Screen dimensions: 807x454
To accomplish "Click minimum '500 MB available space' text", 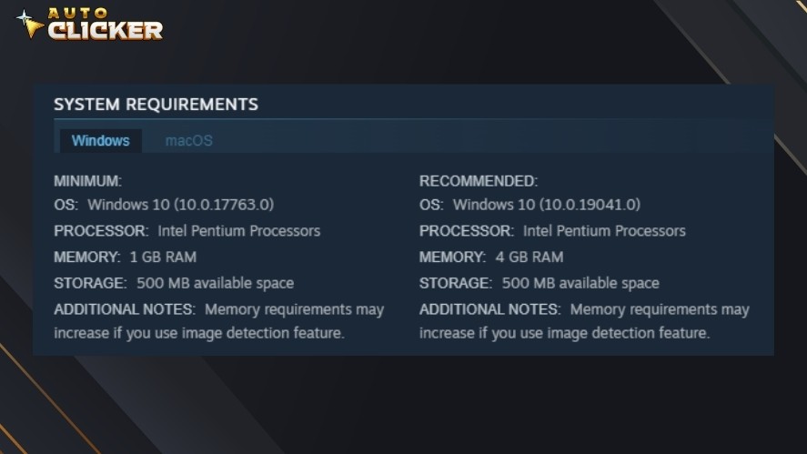I will 215,283.
